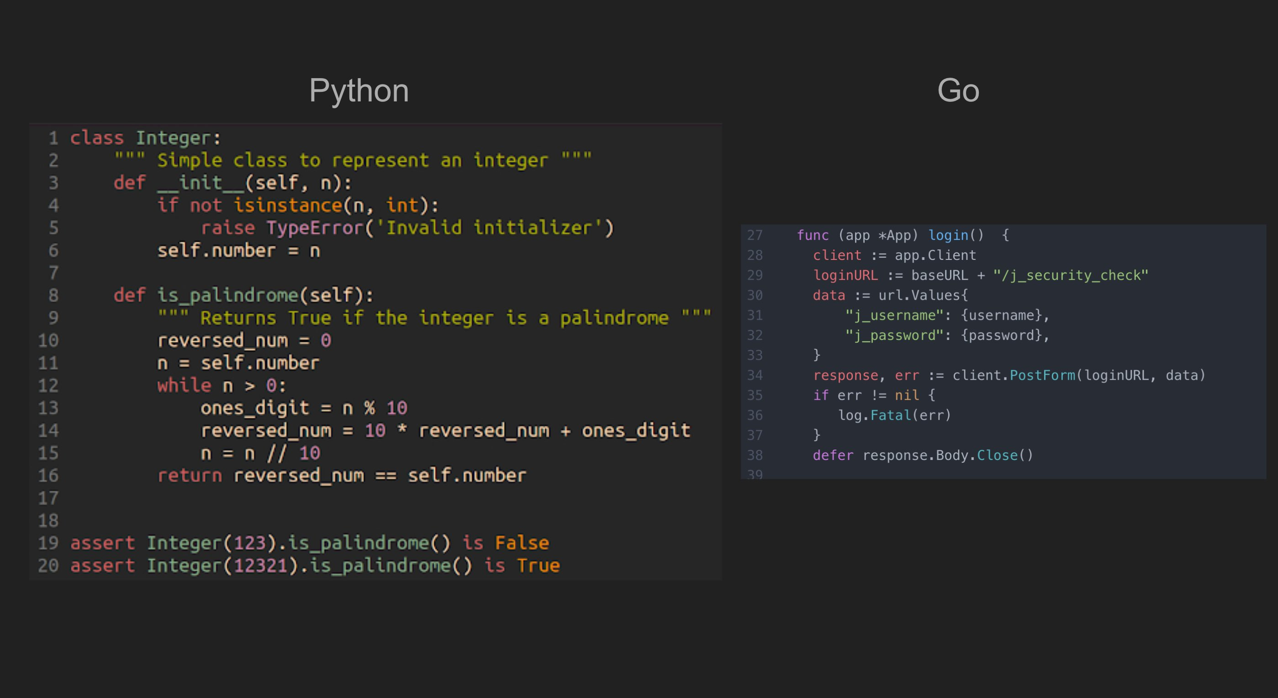Screen dimensions: 1278x698
Task: Click the defer keyword on line 38
Action: pos(833,455)
